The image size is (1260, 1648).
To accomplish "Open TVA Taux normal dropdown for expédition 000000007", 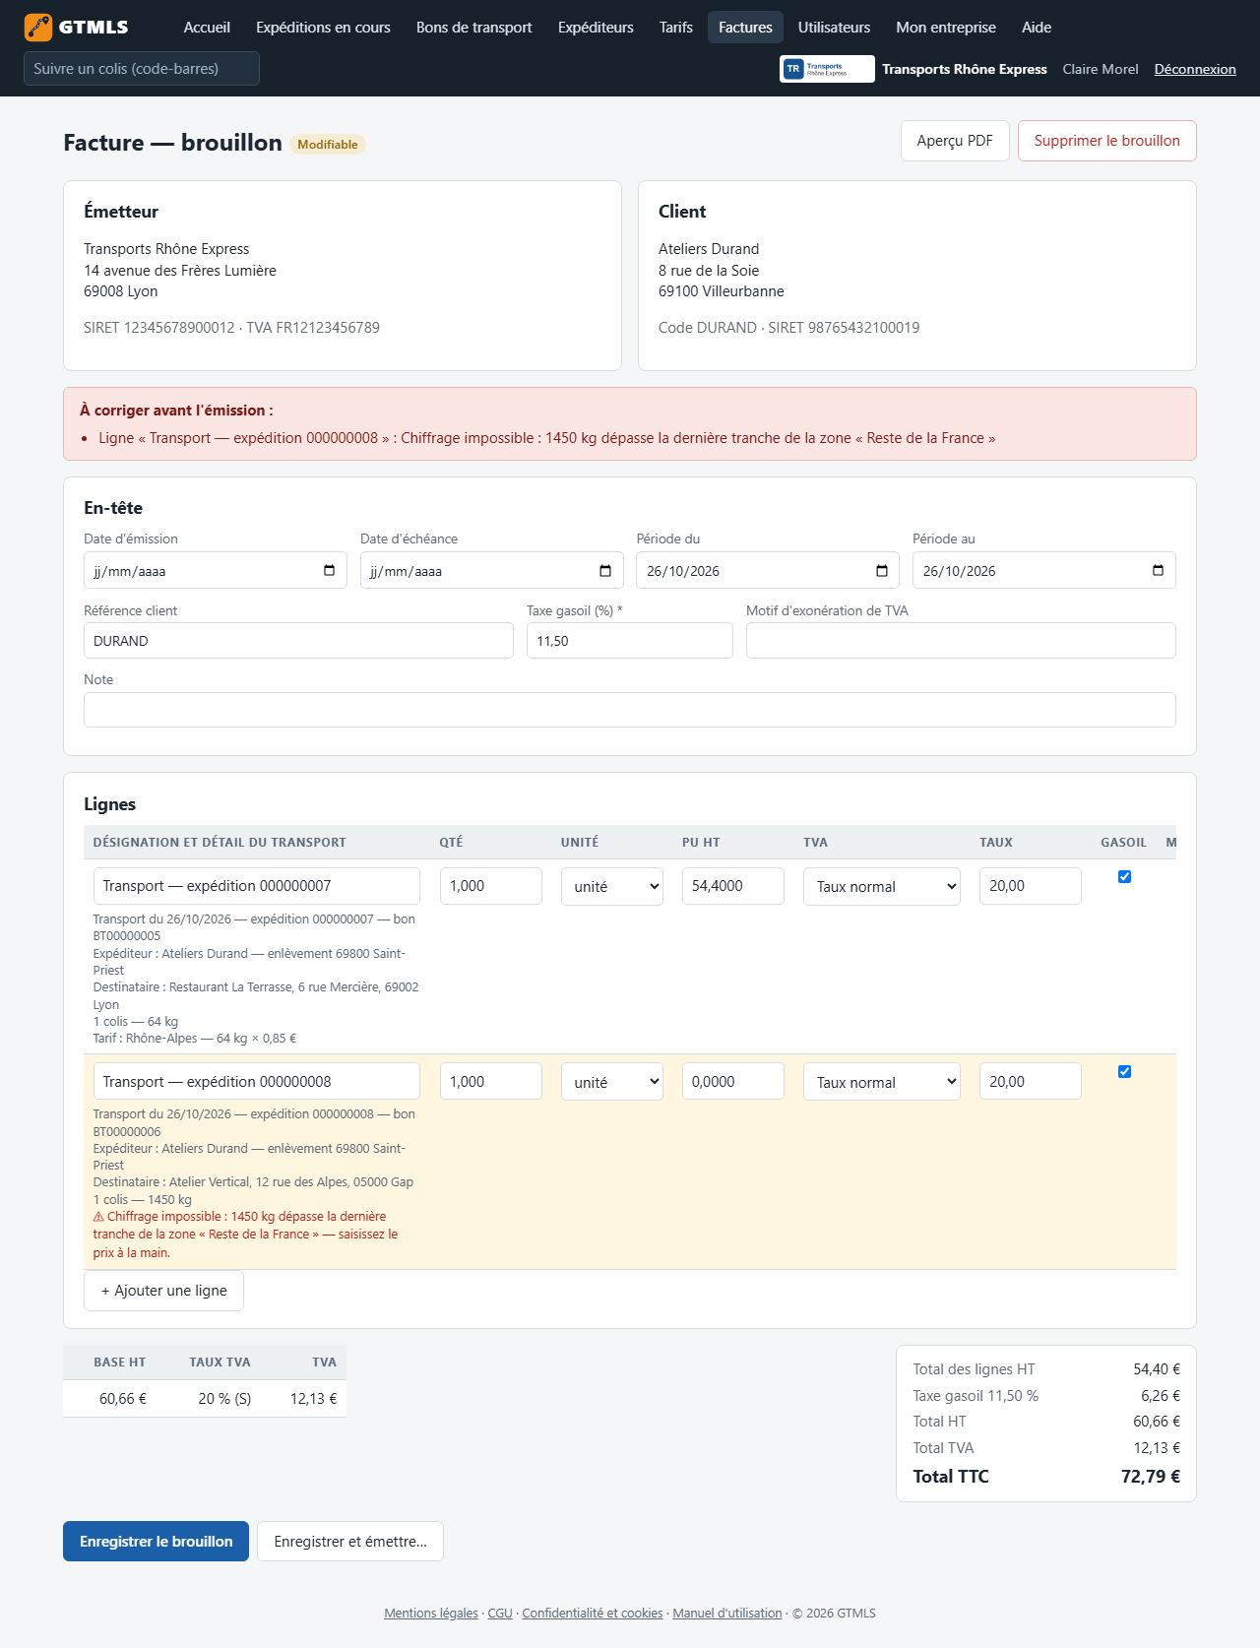I will click(882, 886).
